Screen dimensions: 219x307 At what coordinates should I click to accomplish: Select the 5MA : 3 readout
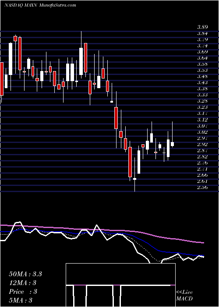tap(20, 300)
